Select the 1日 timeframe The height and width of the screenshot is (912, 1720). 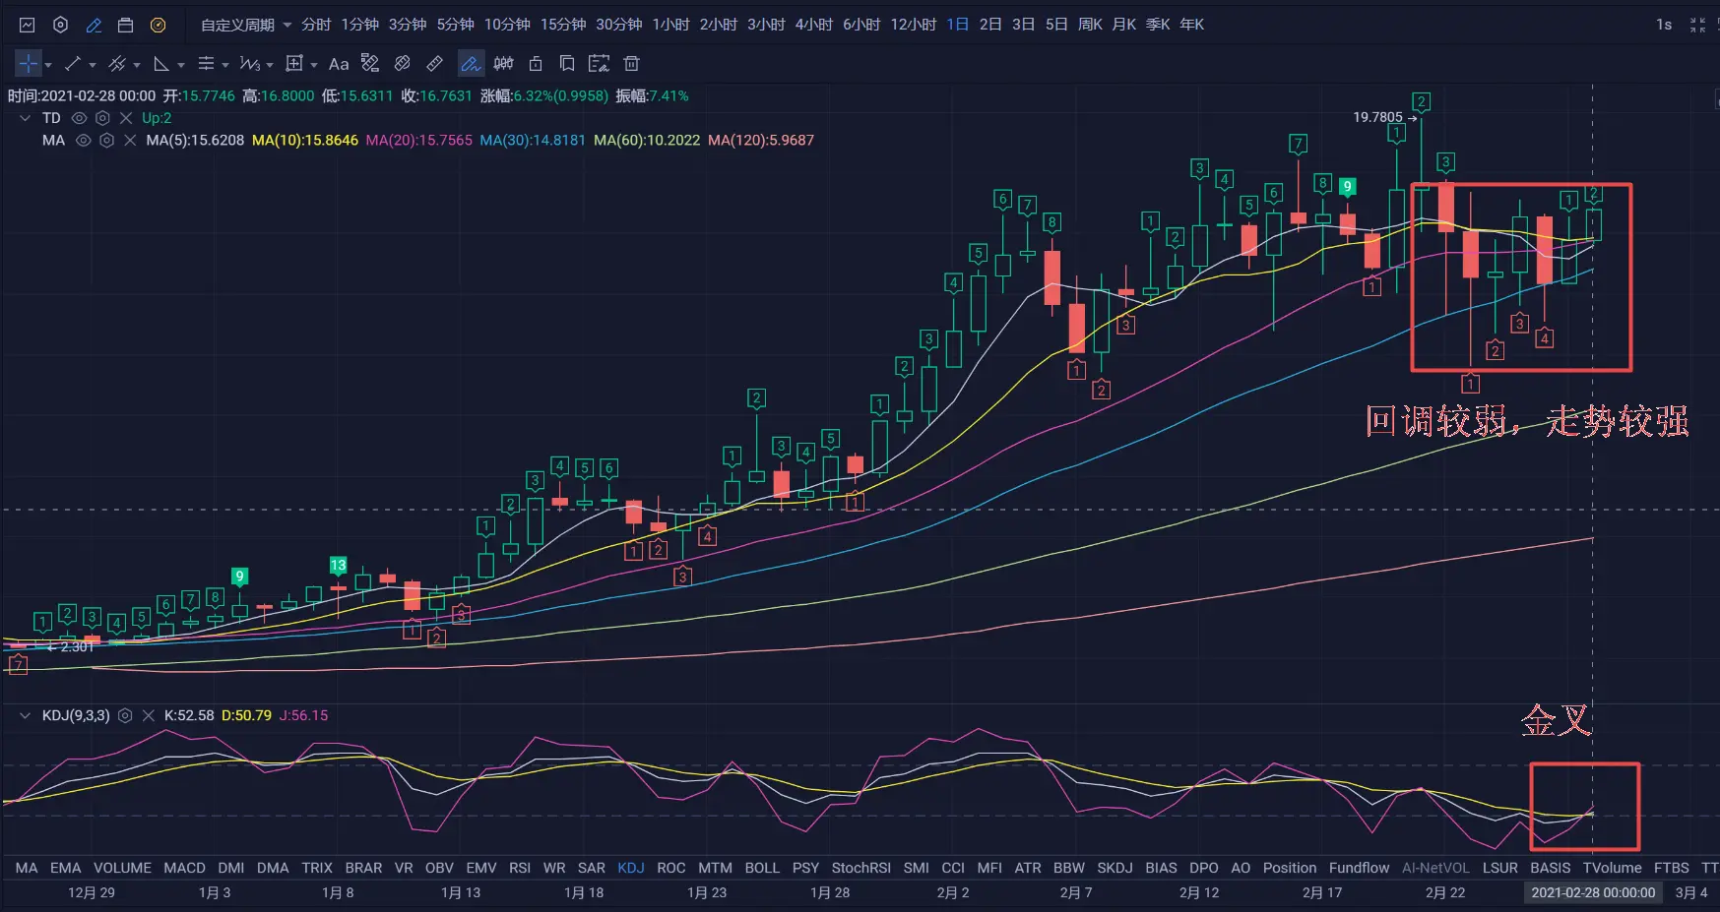958,25
